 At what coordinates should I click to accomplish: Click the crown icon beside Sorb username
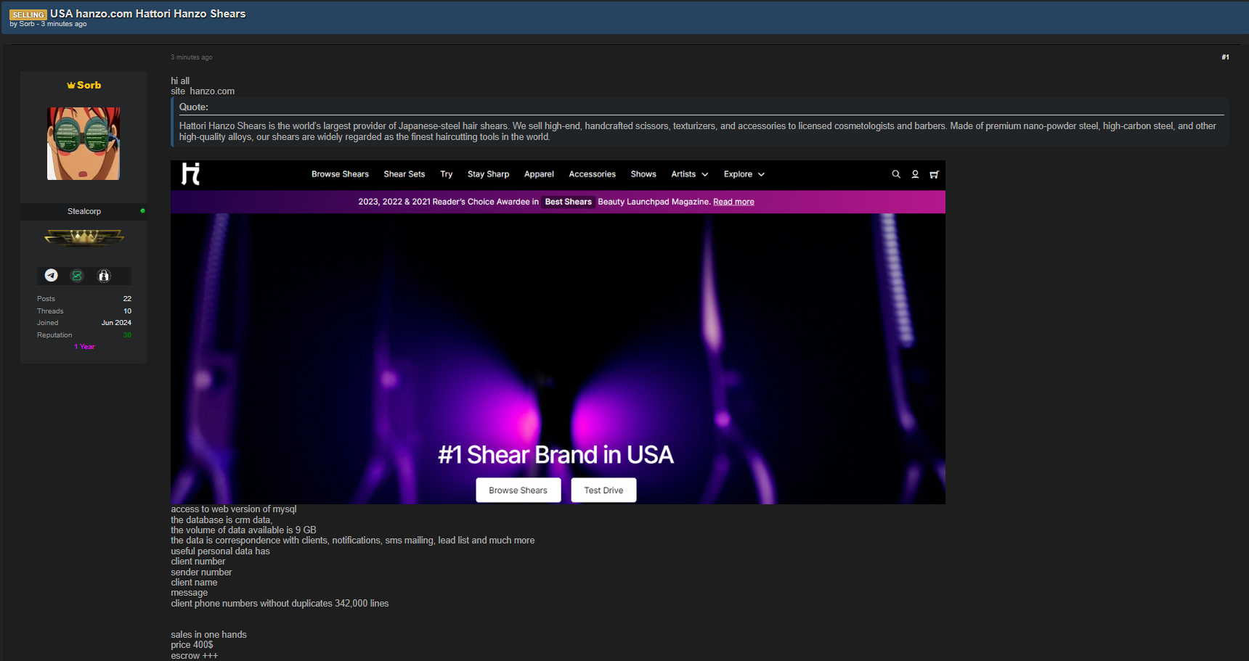coord(71,86)
